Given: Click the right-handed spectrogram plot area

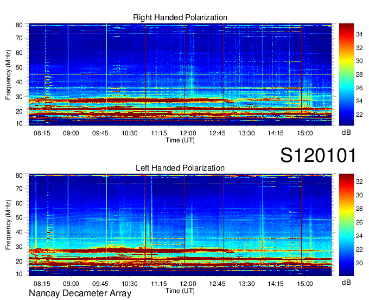Looking at the screenshot, I should coord(180,74).
